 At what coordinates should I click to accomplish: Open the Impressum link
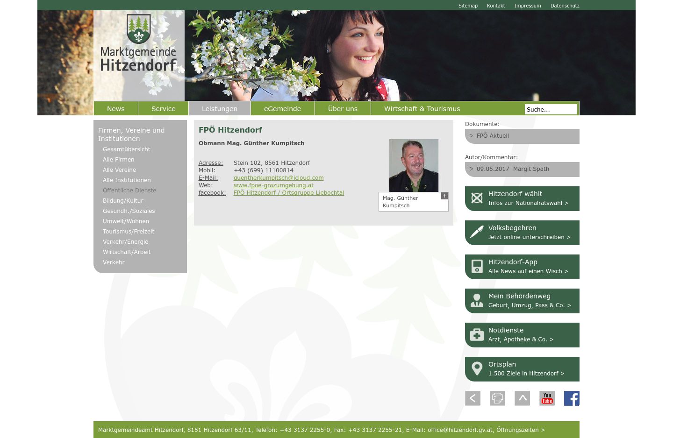(x=528, y=6)
